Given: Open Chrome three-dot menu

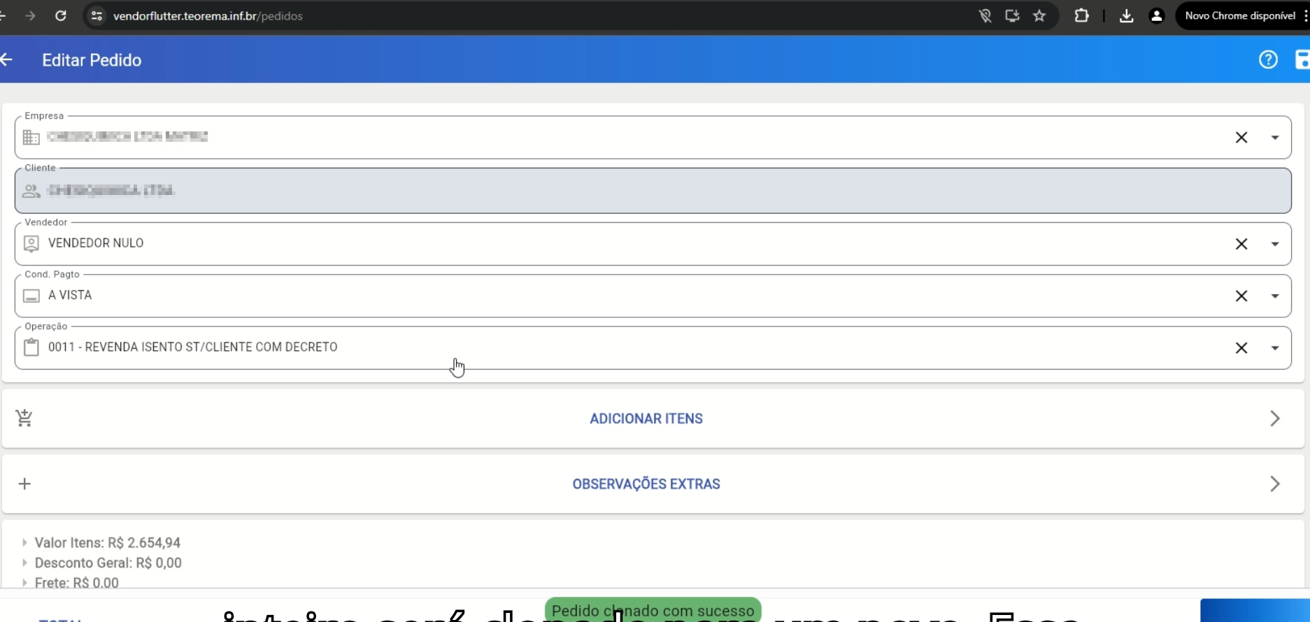Looking at the screenshot, I should [1305, 15].
